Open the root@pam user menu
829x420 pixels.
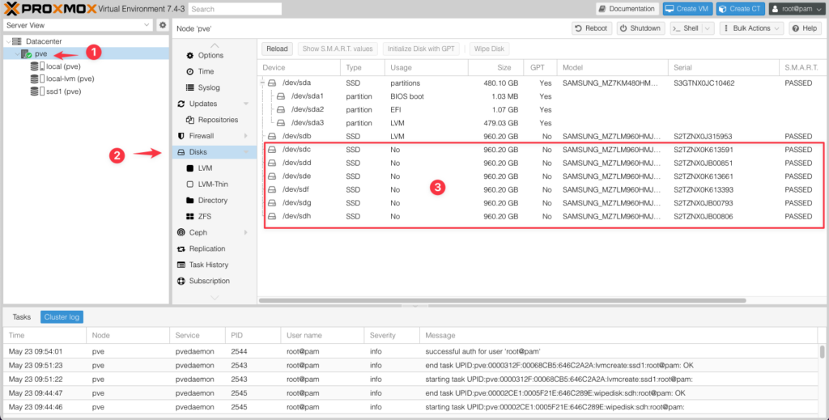pyautogui.click(x=797, y=9)
